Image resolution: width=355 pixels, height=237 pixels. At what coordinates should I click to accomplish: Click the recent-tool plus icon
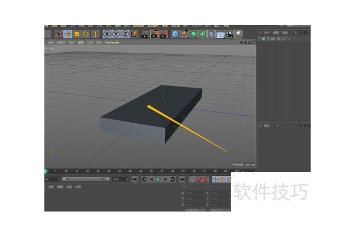click(x=95, y=34)
